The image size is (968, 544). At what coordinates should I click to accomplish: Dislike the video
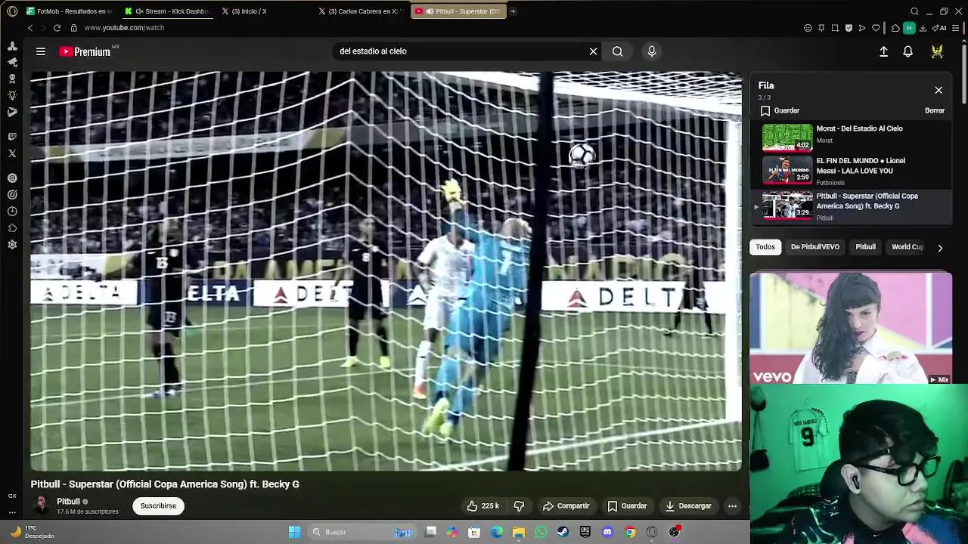519,506
